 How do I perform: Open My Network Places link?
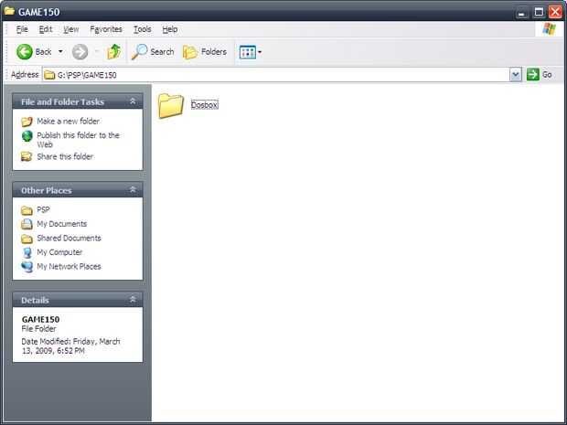(70, 267)
